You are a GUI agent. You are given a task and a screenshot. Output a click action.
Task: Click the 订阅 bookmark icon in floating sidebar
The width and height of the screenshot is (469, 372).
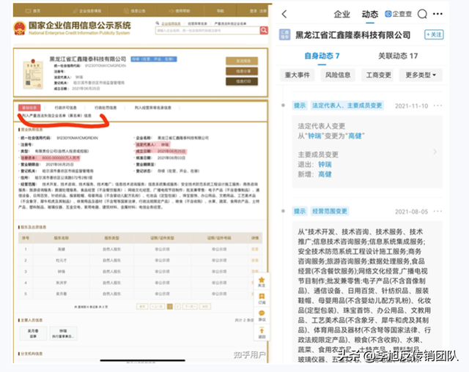[262, 297]
